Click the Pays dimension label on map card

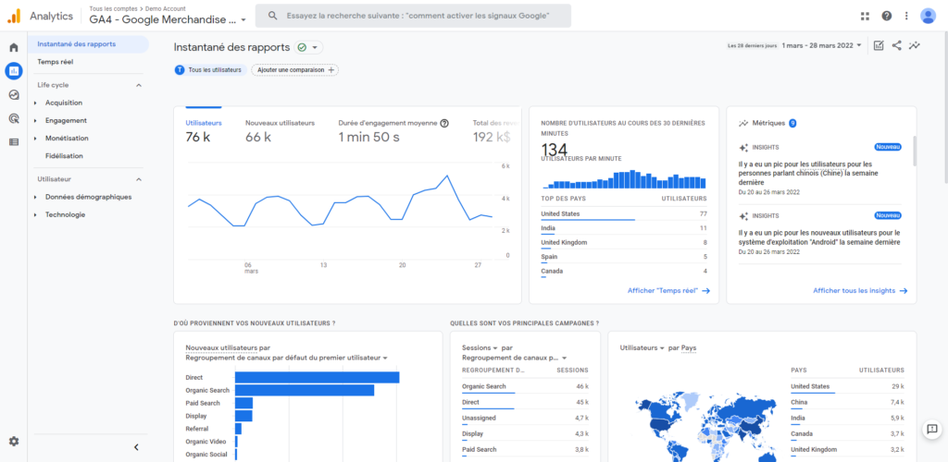(x=689, y=348)
